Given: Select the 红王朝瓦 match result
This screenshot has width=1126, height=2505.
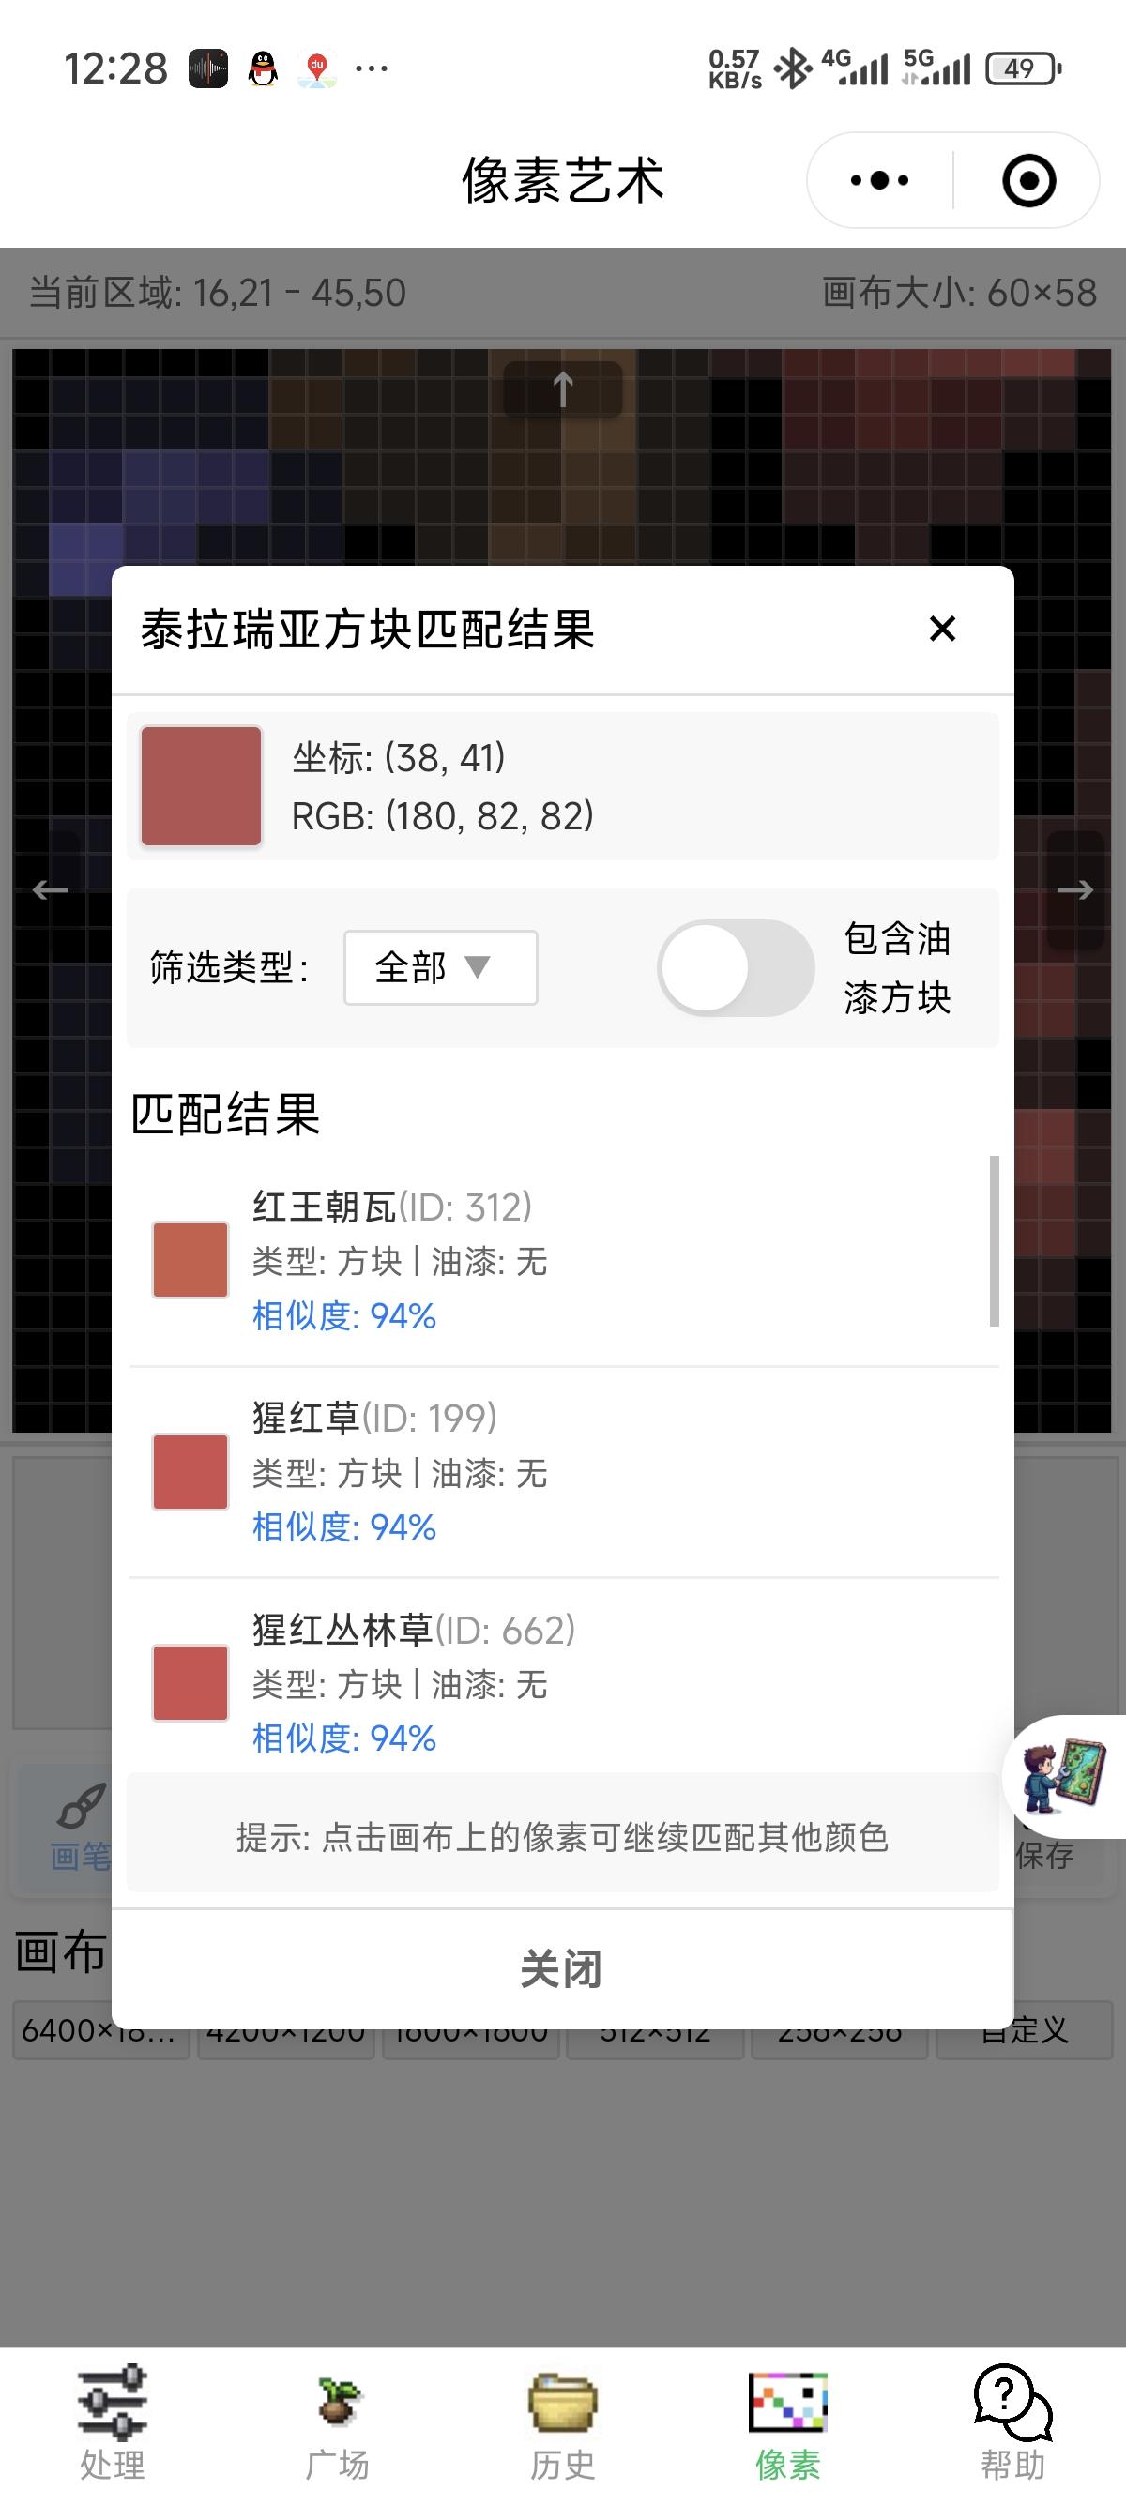Looking at the screenshot, I should [x=564, y=1261].
